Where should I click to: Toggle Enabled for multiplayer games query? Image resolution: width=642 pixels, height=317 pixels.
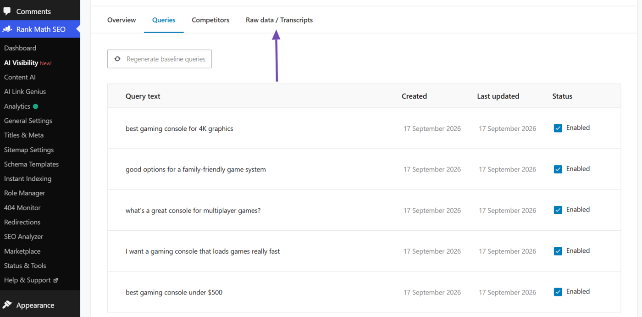click(558, 210)
